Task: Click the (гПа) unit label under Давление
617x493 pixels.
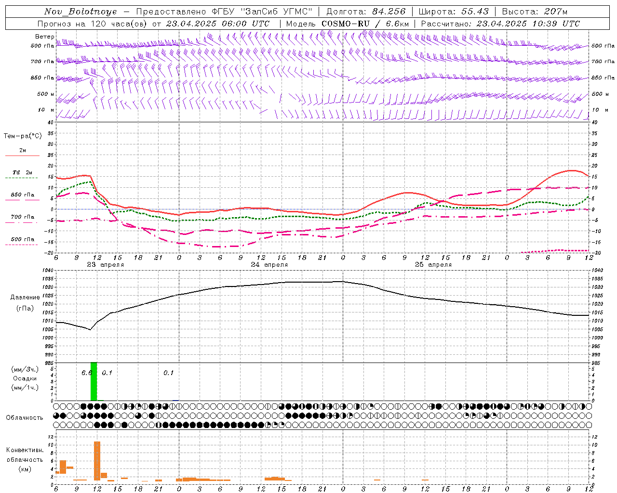Action: tap(25, 309)
